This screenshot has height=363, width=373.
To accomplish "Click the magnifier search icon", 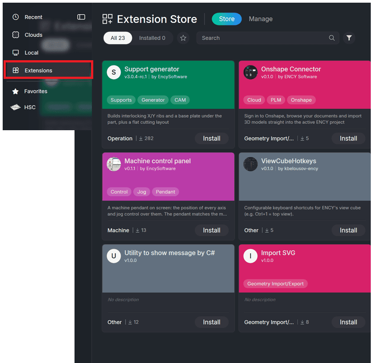I will click(332, 38).
